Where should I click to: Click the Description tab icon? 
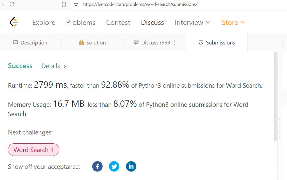[15, 42]
